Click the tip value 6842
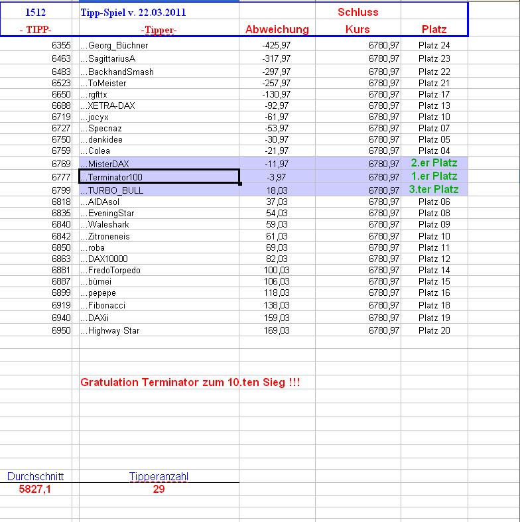The width and height of the screenshot is (520, 522). pyautogui.click(x=61, y=236)
